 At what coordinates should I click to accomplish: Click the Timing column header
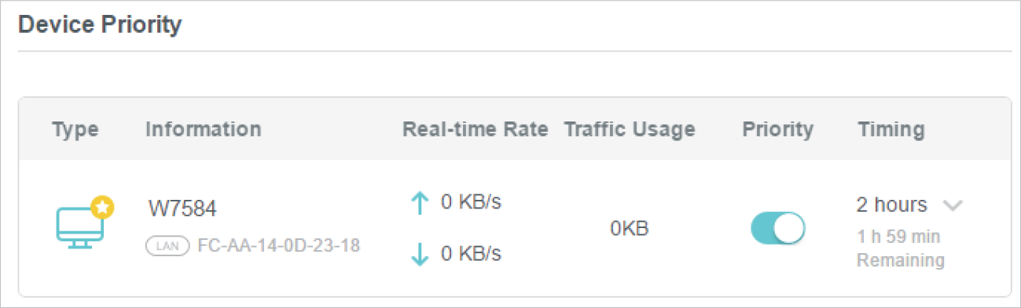891,129
